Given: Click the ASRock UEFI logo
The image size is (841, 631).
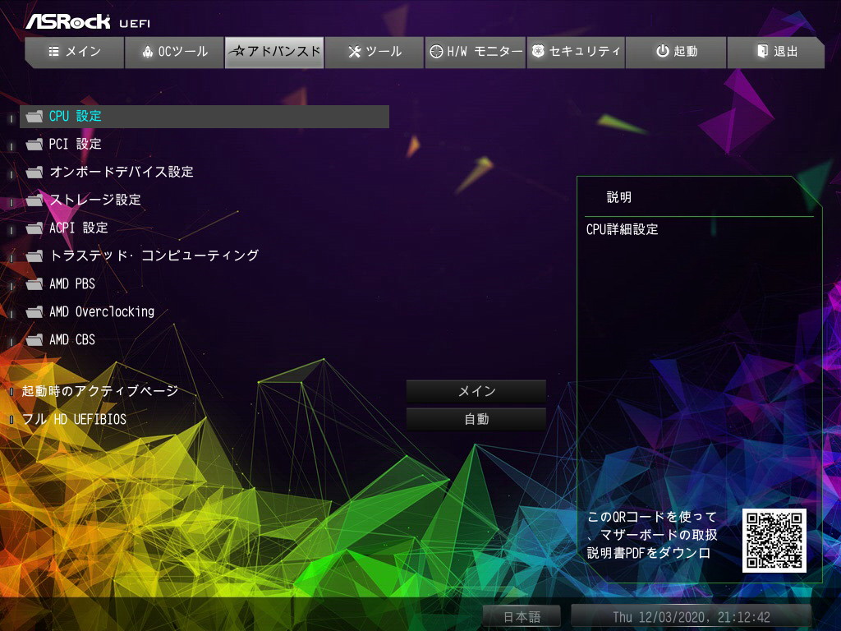Looking at the screenshot, I should [88, 22].
